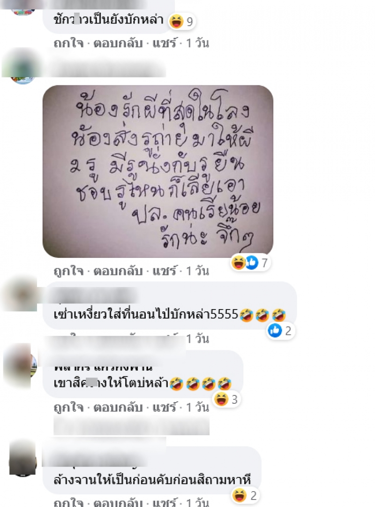Click the avatar beside the เขาสิ comment
Image resolution: width=375 pixels, height=507 pixels.
pyautogui.click(x=20, y=365)
